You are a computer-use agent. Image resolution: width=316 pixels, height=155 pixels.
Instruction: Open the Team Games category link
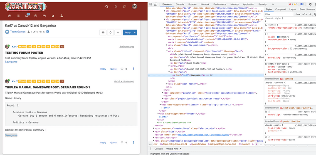click(x=18, y=32)
